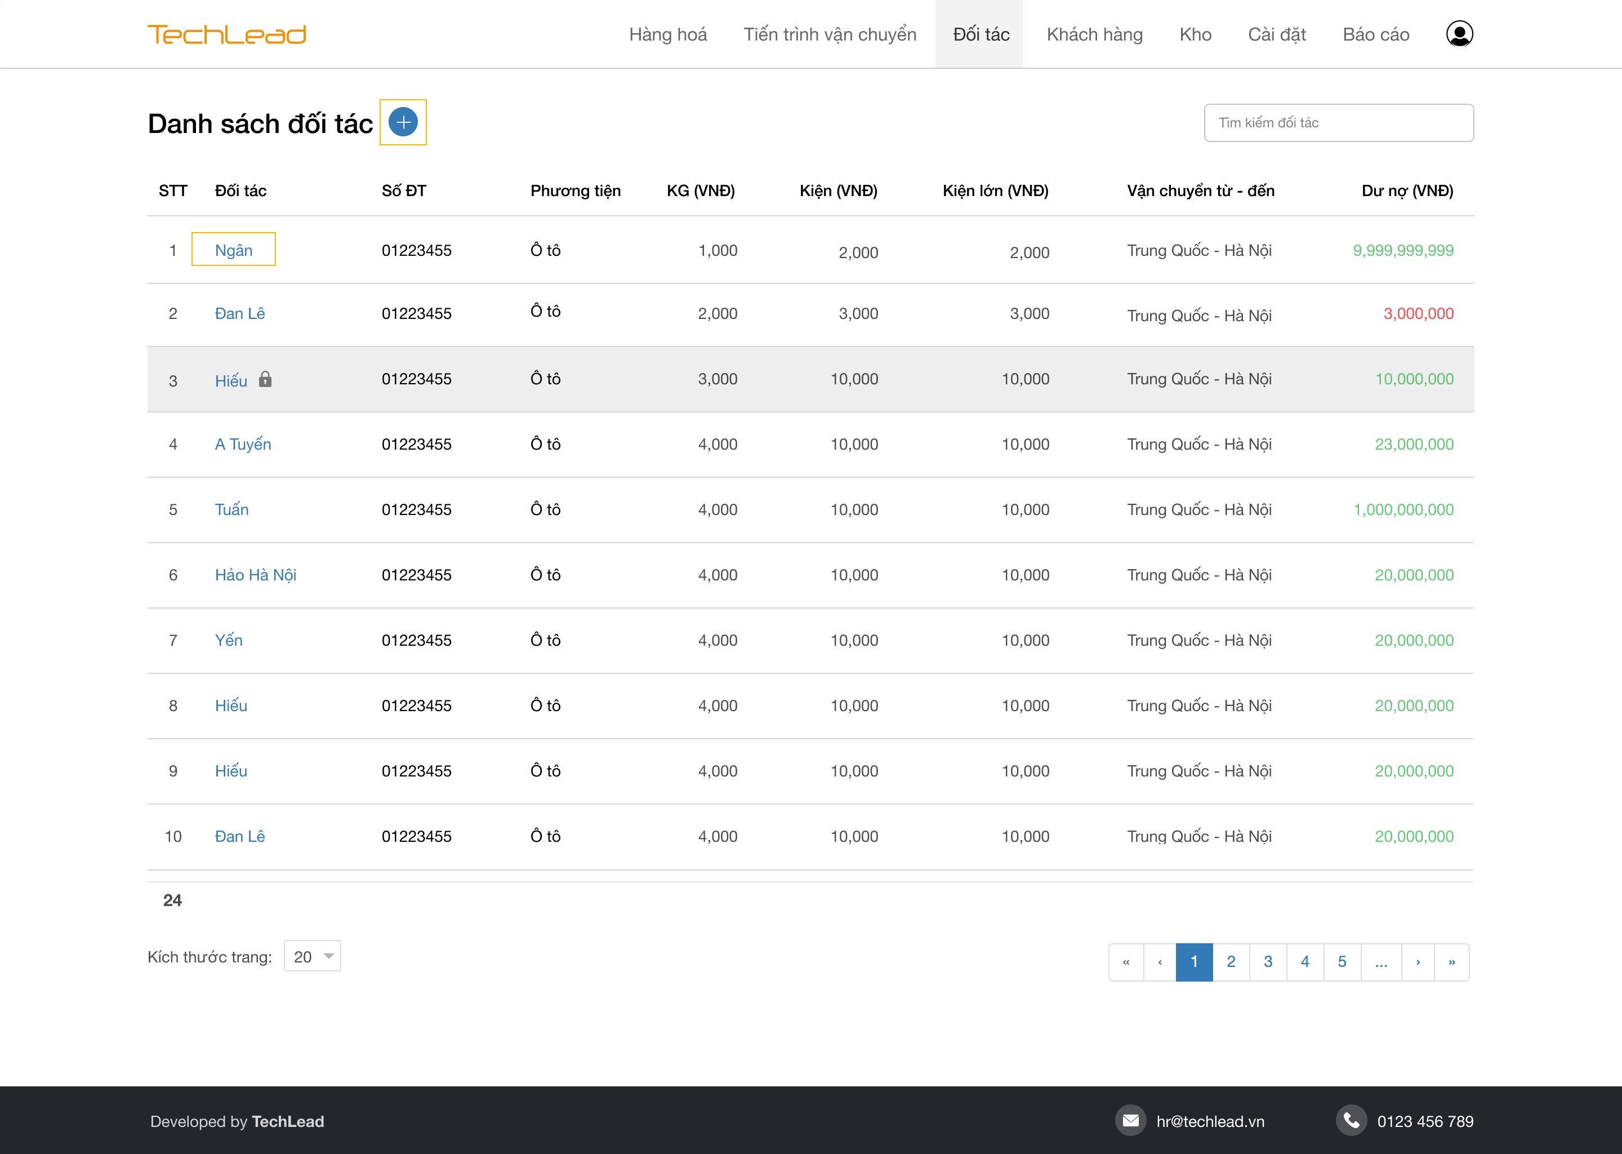Open partner A Tuyến
Viewport: 1622px width, 1154px height.
243,444
